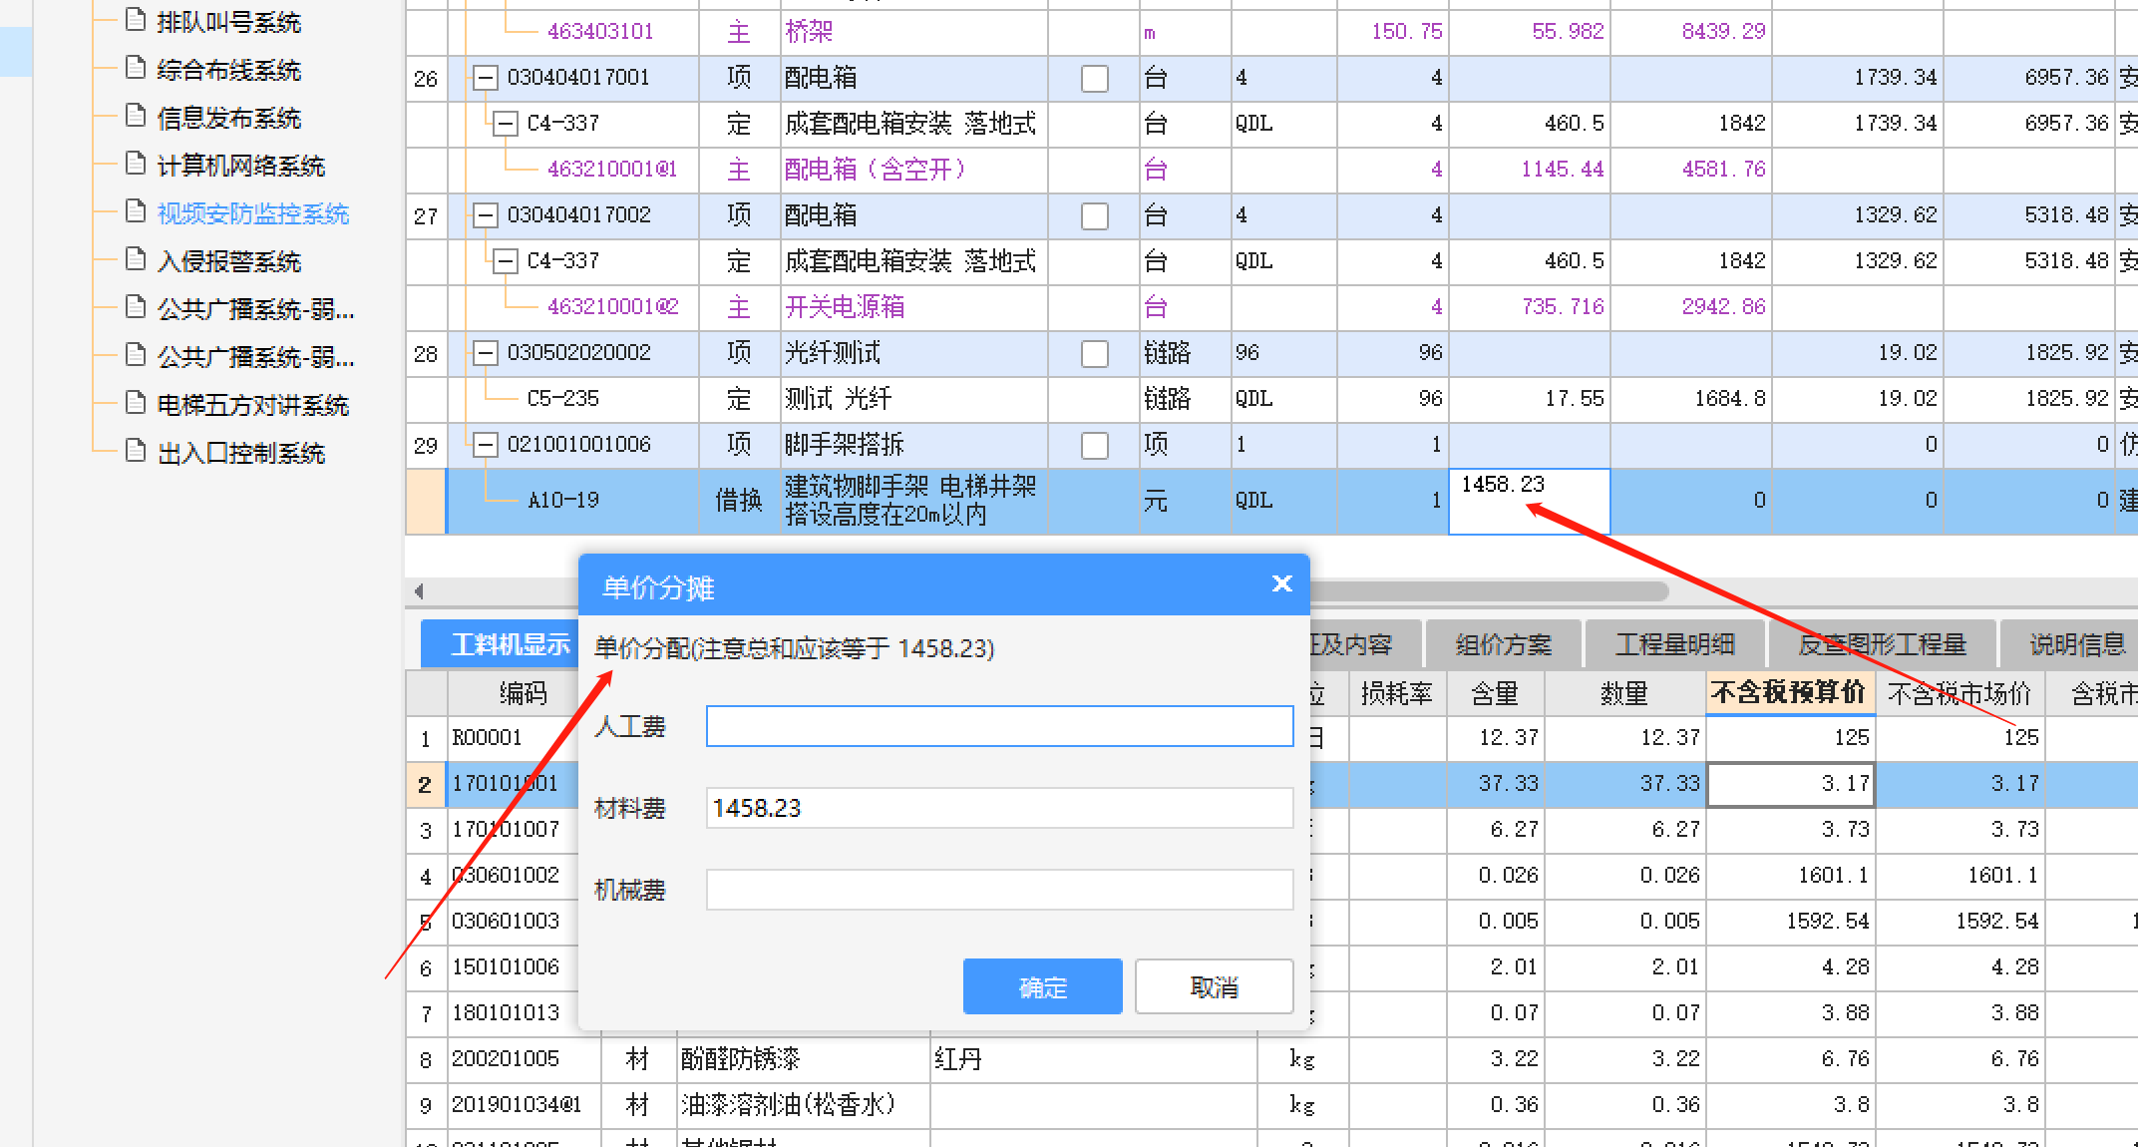
Task: Close the 单价分摊 dialog with the X
Action: [x=1281, y=583]
